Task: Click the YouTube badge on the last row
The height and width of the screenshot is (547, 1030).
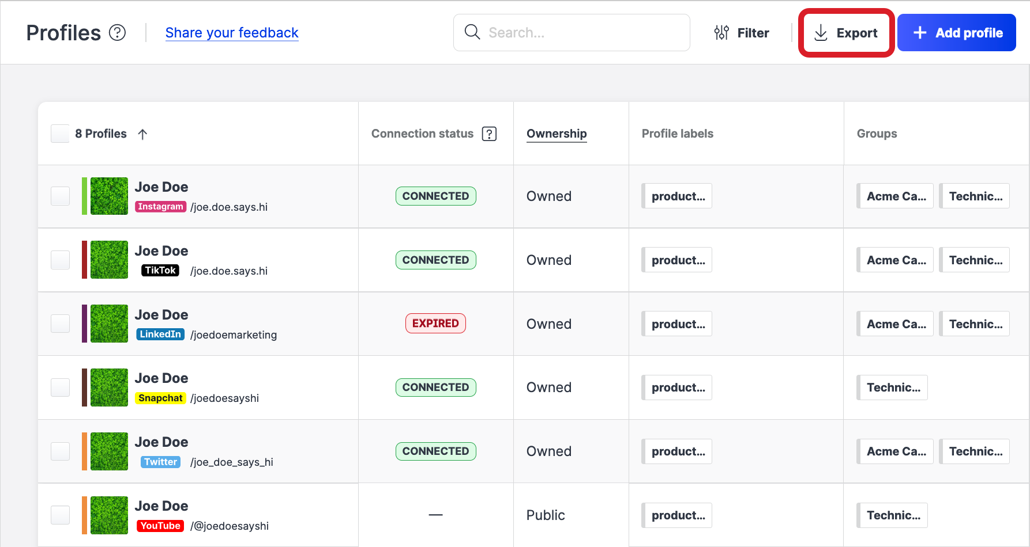Action: (x=160, y=525)
